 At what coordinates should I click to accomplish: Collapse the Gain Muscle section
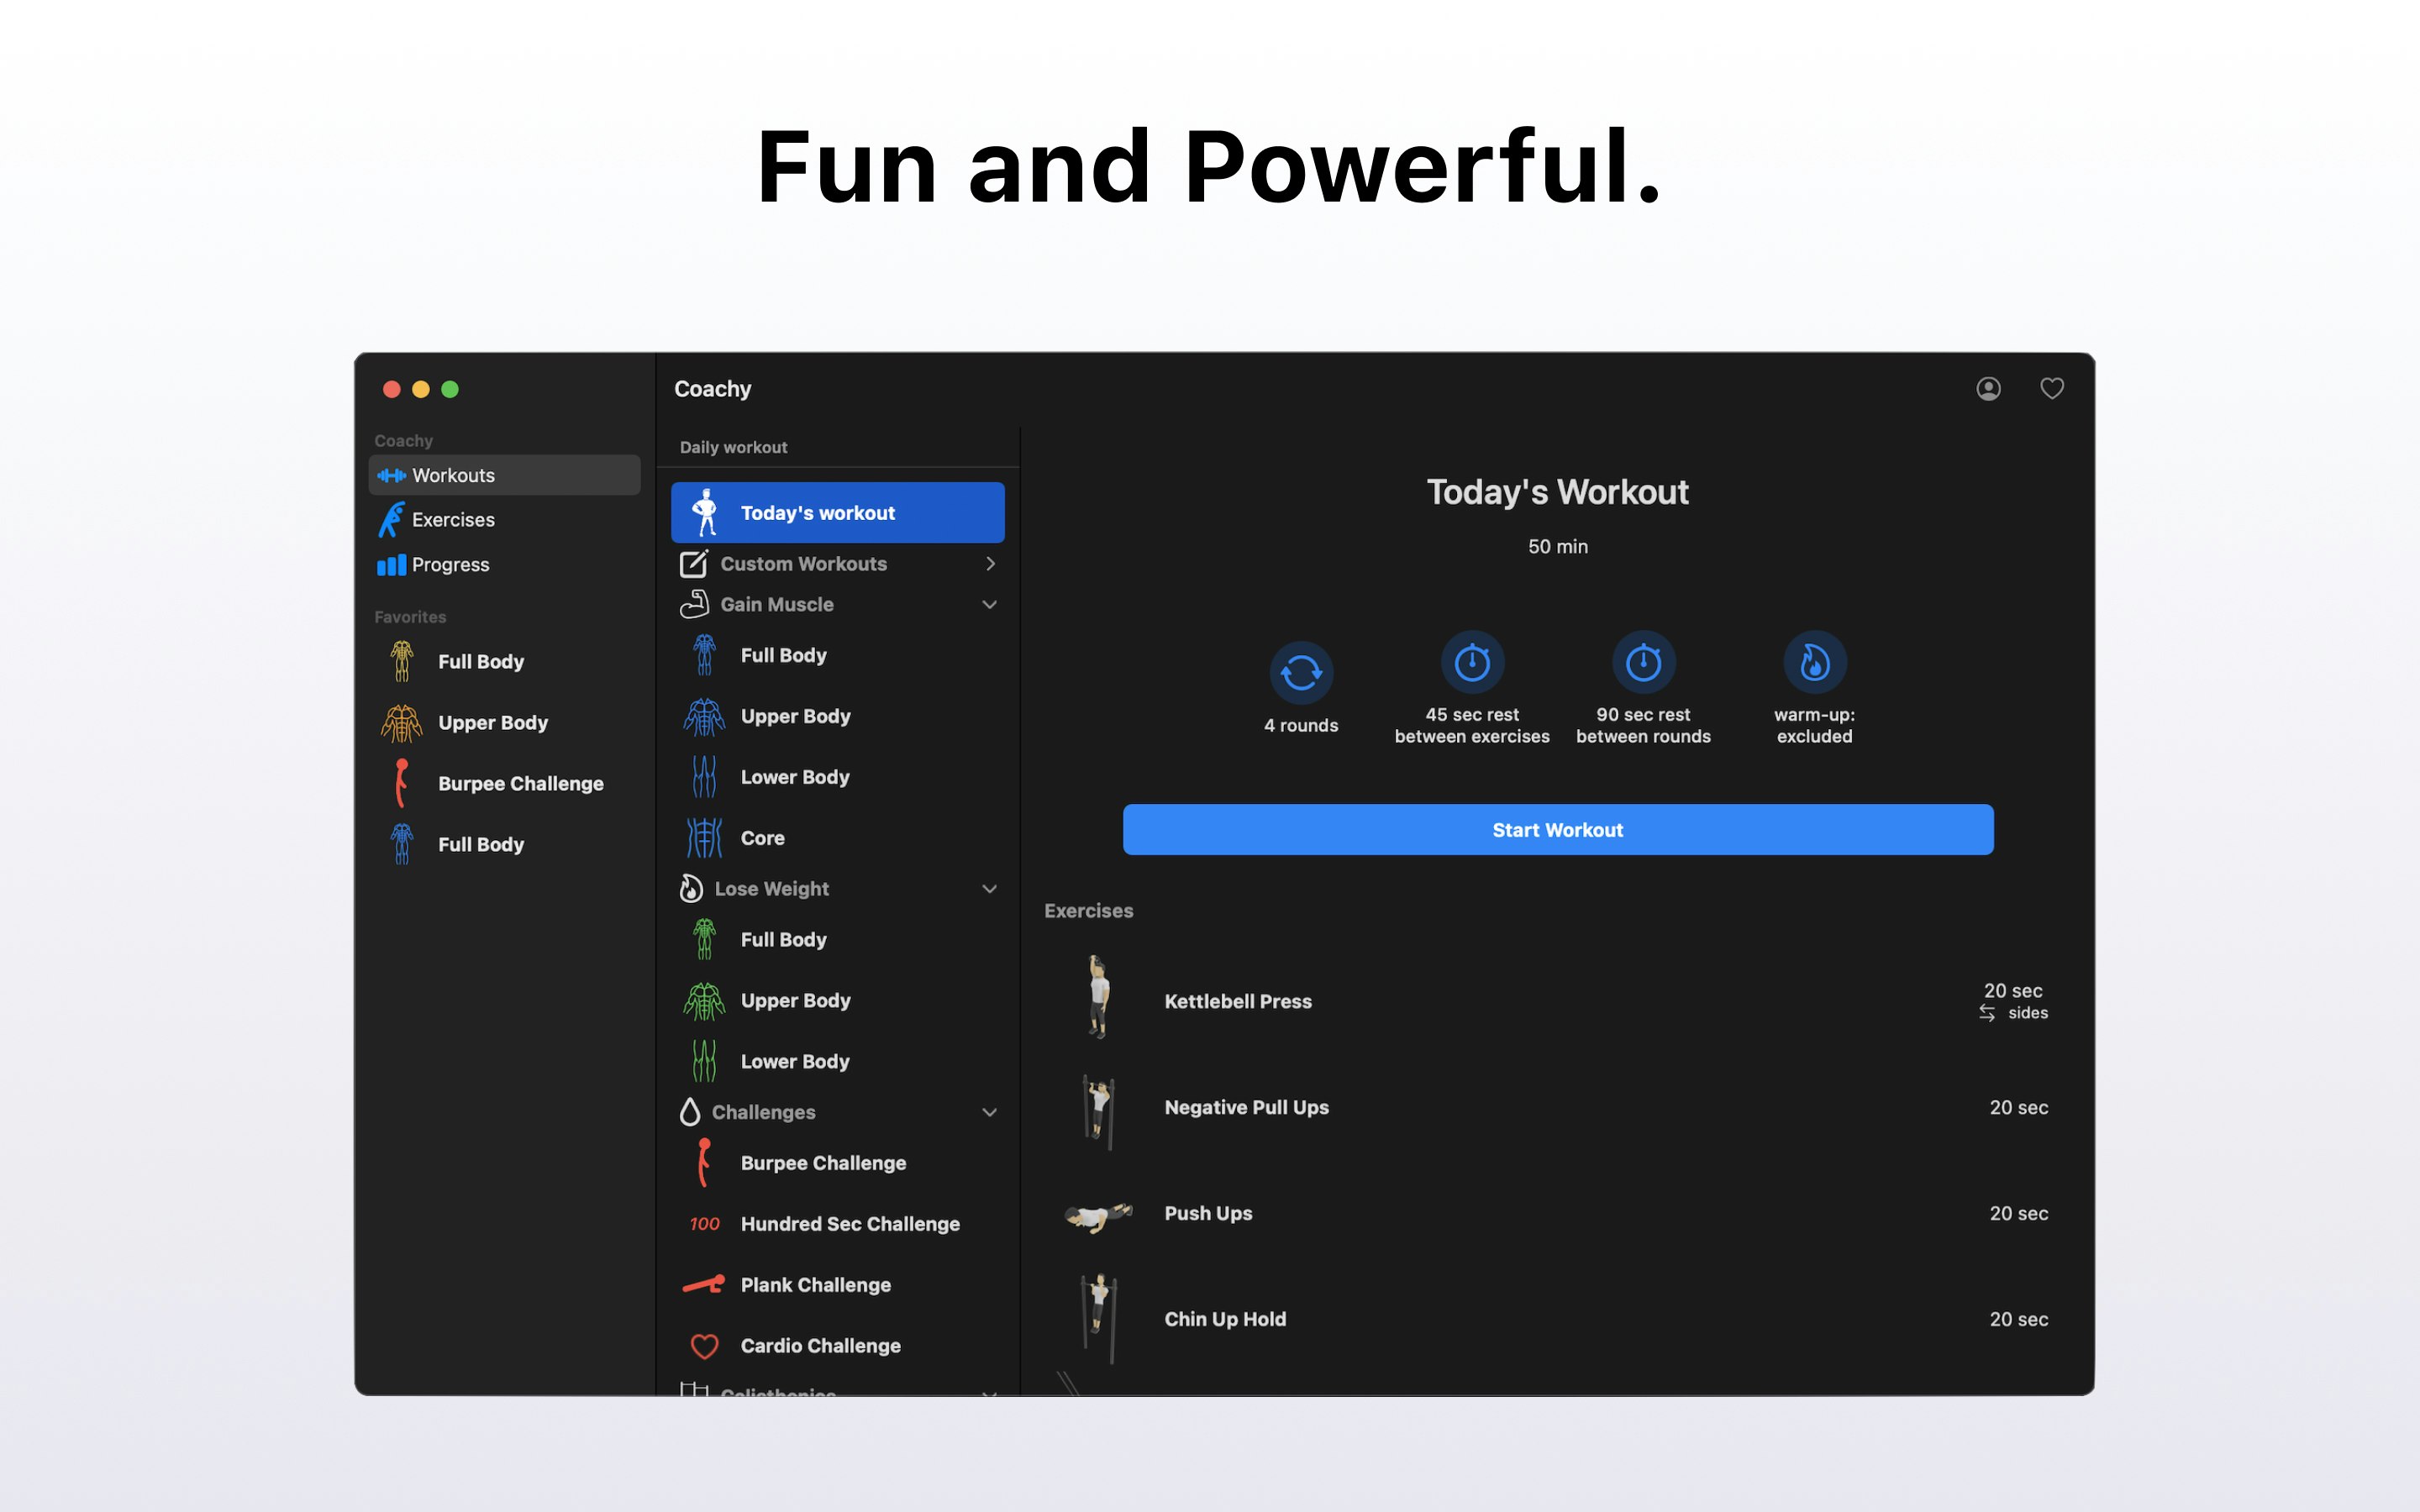[x=989, y=604]
